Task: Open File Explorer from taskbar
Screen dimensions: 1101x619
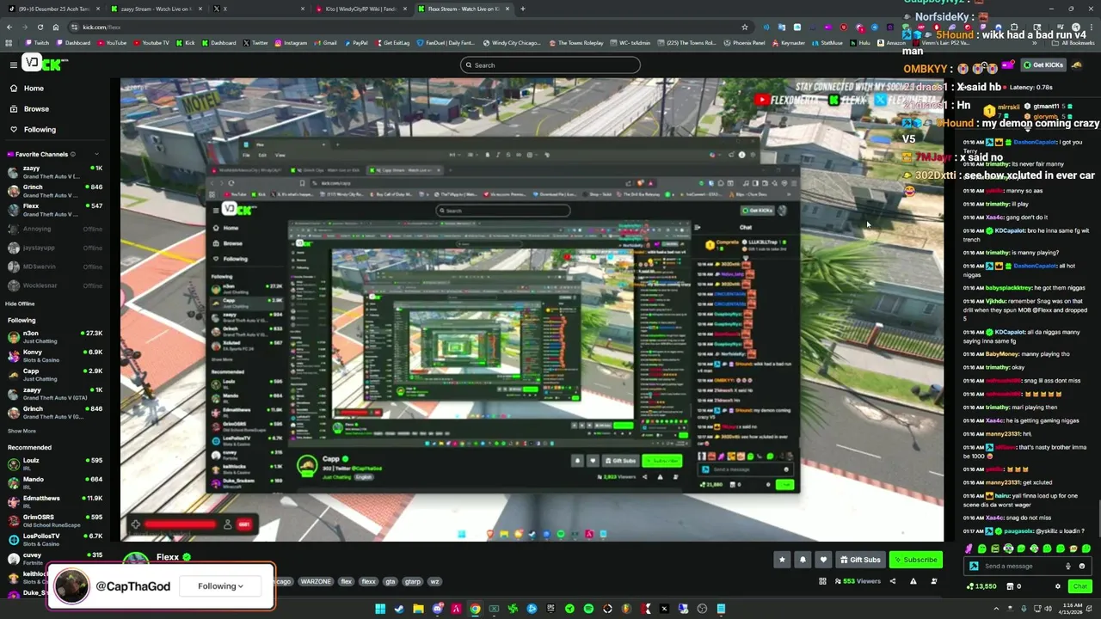Action: (x=418, y=609)
